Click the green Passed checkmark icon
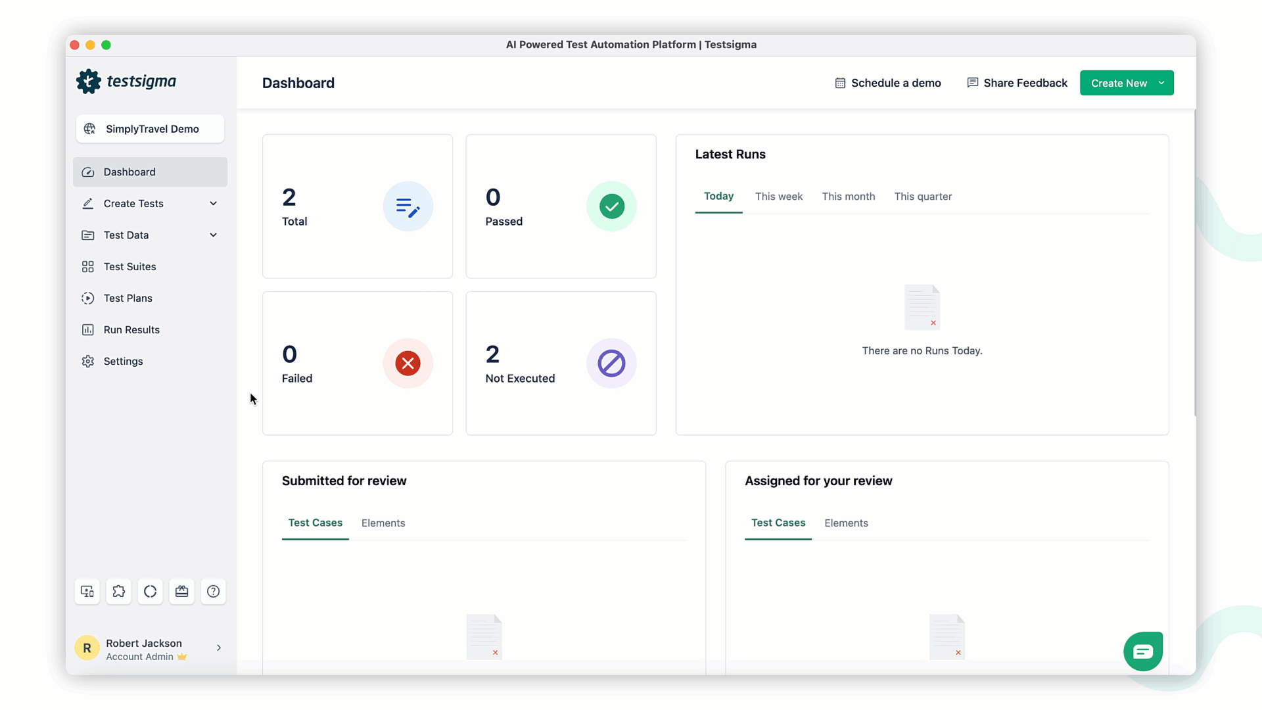Screen dimensions: 1262x710 612,206
